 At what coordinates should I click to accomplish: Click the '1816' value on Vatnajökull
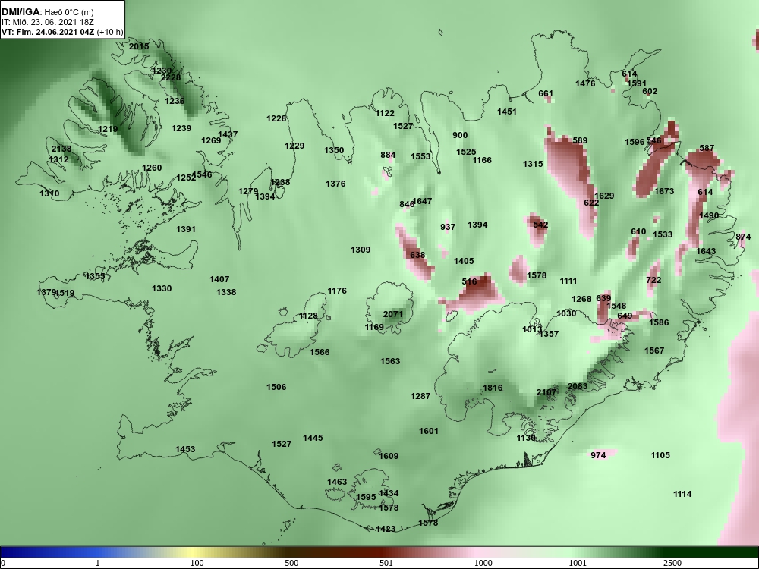coord(493,388)
